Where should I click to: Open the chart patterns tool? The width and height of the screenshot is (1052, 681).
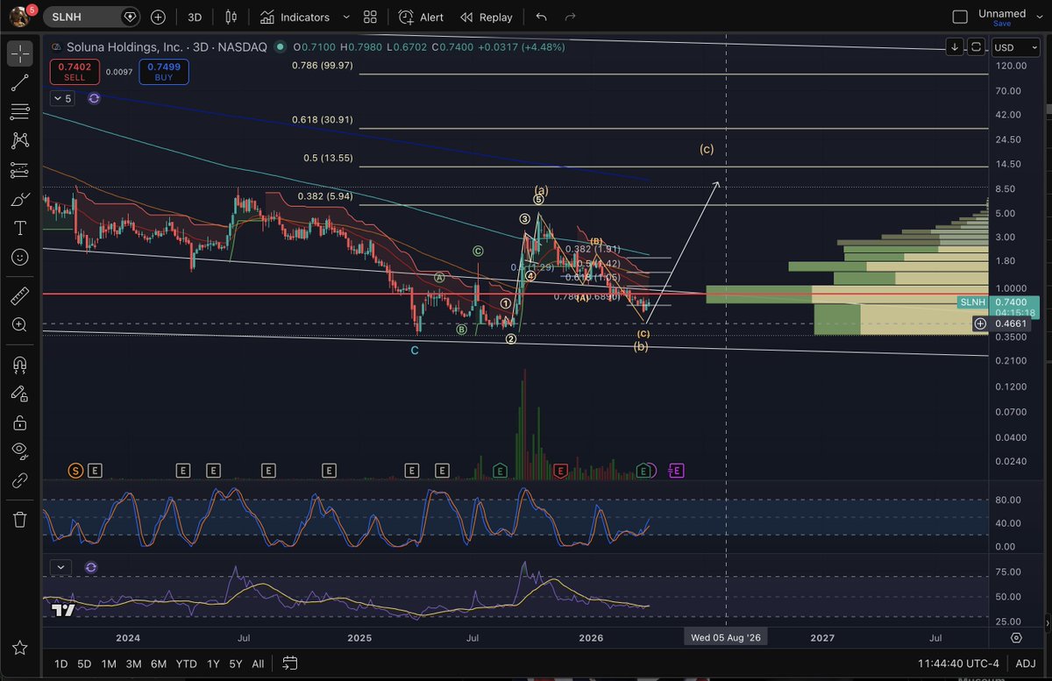coord(20,141)
